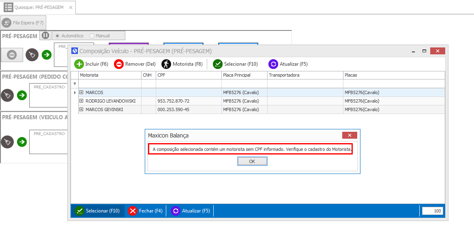Screen dimensions: 474x236
Task: Click the green arrow in VEICULO panel
Action: pyautogui.click(x=22, y=142)
